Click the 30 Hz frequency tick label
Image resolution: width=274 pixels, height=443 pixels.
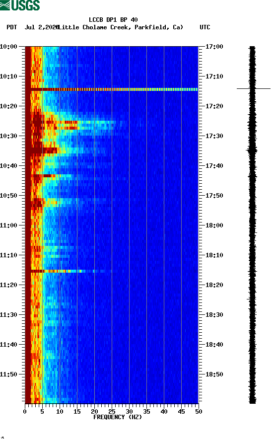point(129,412)
